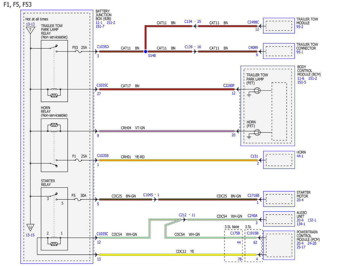Viewport: 345px width, 266px height.
Task: Click the T off-page triangle symbol
Action: (30, 30)
